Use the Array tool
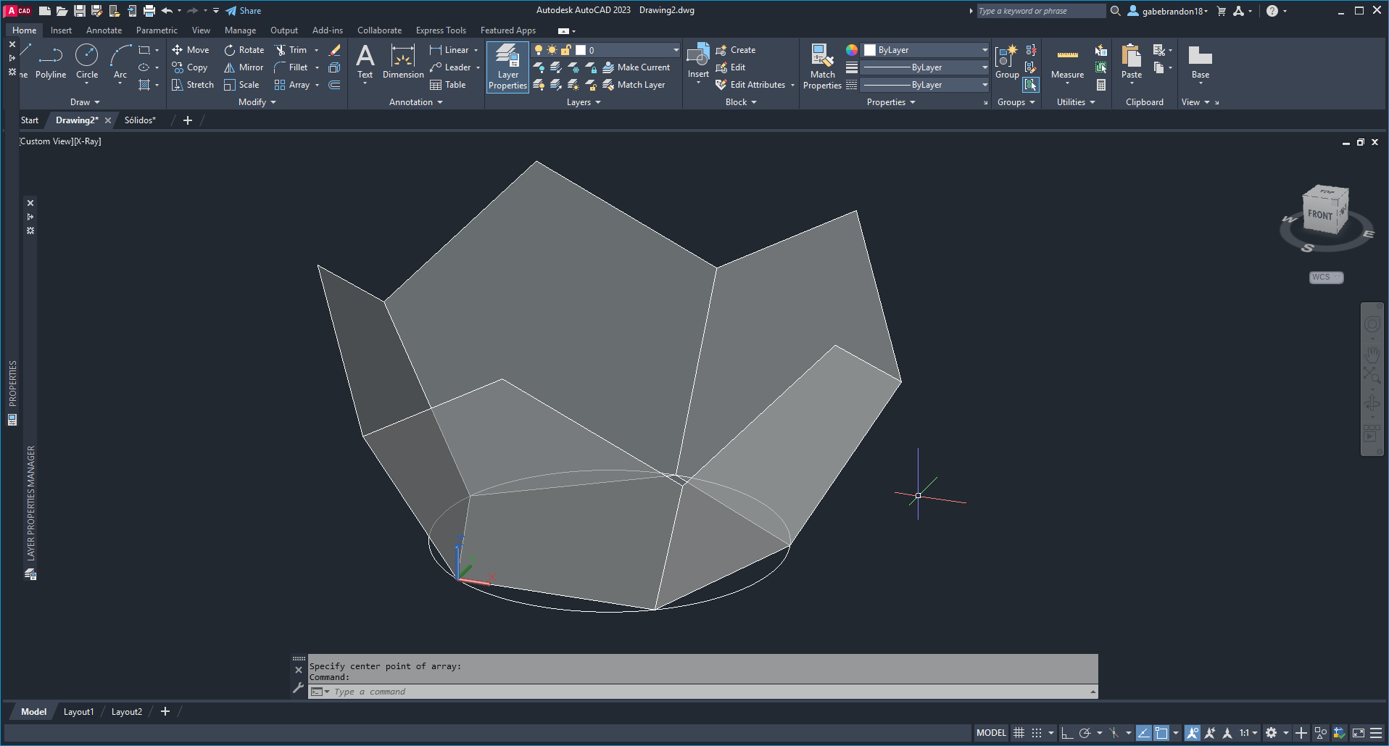Viewport: 1389px width, 746px height. [x=292, y=85]
